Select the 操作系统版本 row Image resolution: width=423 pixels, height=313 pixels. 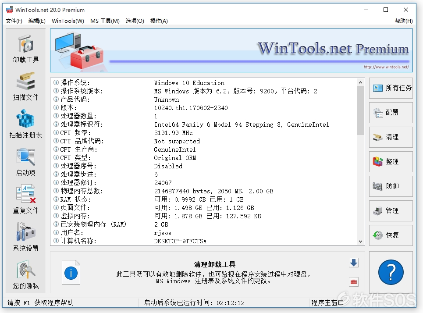coord(204,91)
